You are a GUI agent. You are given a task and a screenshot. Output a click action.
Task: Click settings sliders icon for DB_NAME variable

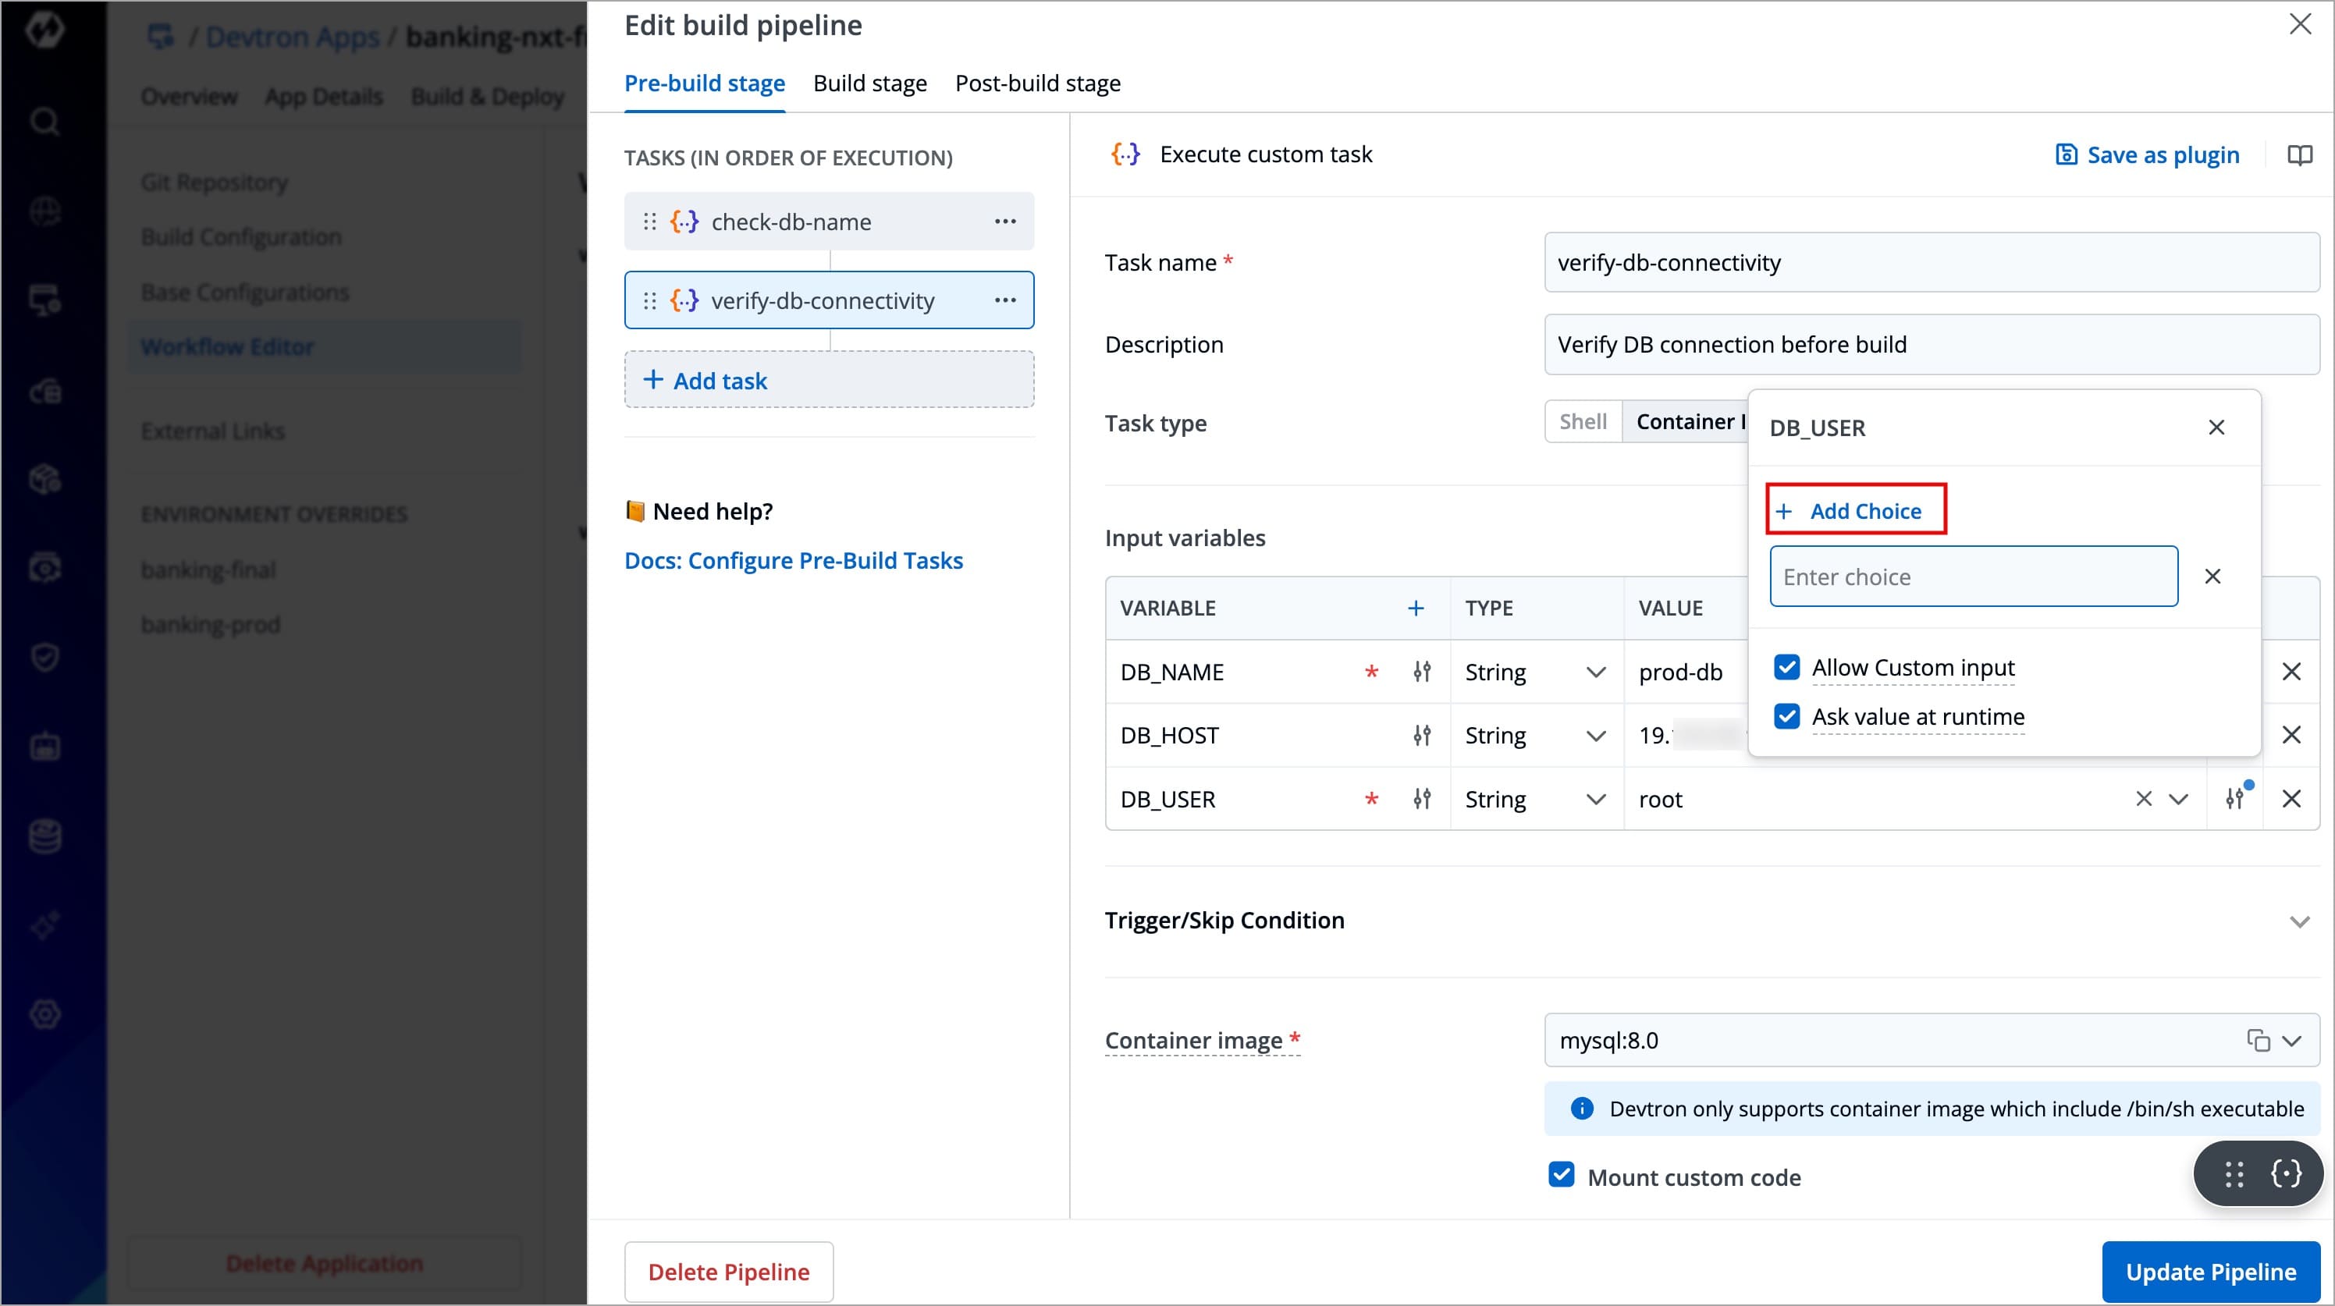tap(1421, 672)
